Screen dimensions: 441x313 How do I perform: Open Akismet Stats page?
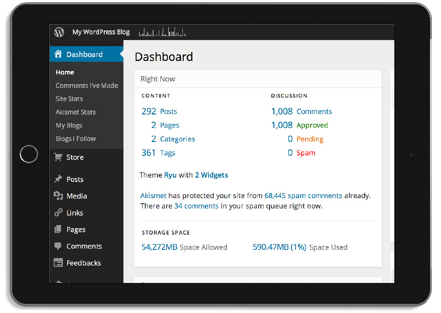[75, 112]
